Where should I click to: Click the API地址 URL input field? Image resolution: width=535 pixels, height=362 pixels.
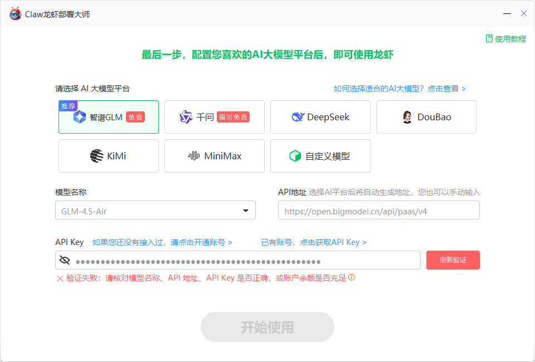[x=379, y=211]
